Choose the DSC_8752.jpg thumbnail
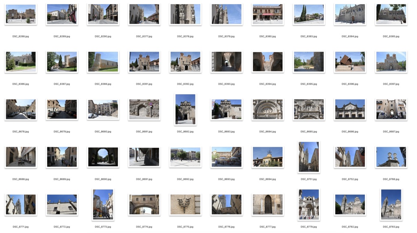Screen dimensions: 417x233 (350, 157)
